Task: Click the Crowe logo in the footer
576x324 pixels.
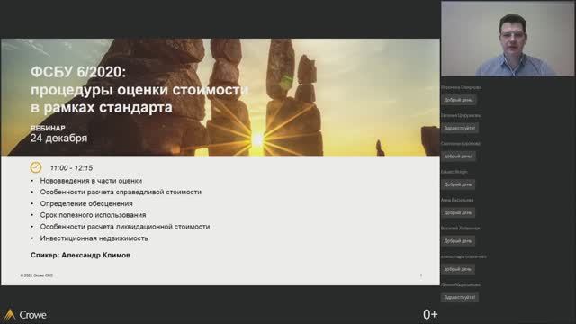Action: pyautogui.click(x=24, y=315)
